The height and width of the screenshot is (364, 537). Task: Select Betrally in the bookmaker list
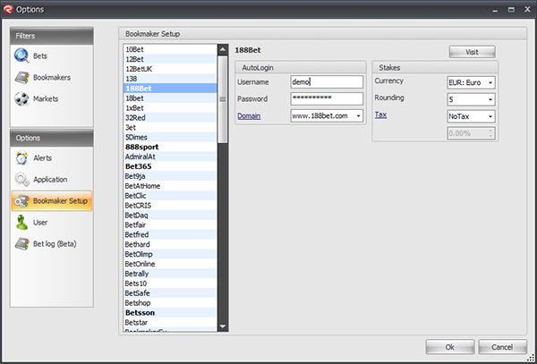coord(170,274)
